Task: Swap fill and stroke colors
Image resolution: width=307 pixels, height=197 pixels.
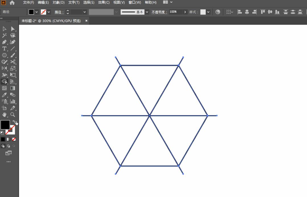Action: (x=15, y=122)
